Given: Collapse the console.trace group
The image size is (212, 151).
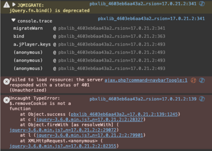Looking at the screenshot, I should pyautogui.click(x=14, y=20).
